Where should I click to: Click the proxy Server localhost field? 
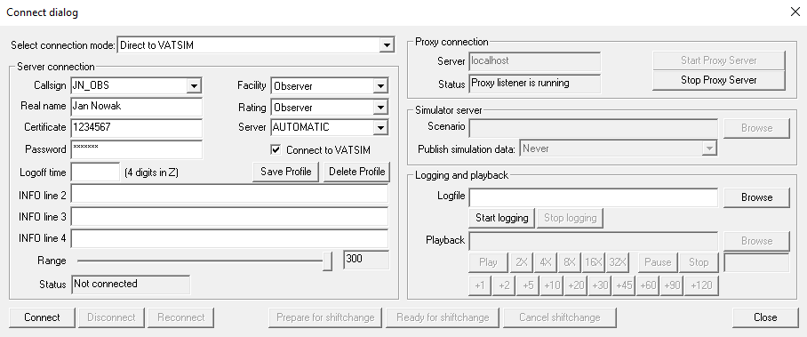pyautogui.click(x=535, y=61)
